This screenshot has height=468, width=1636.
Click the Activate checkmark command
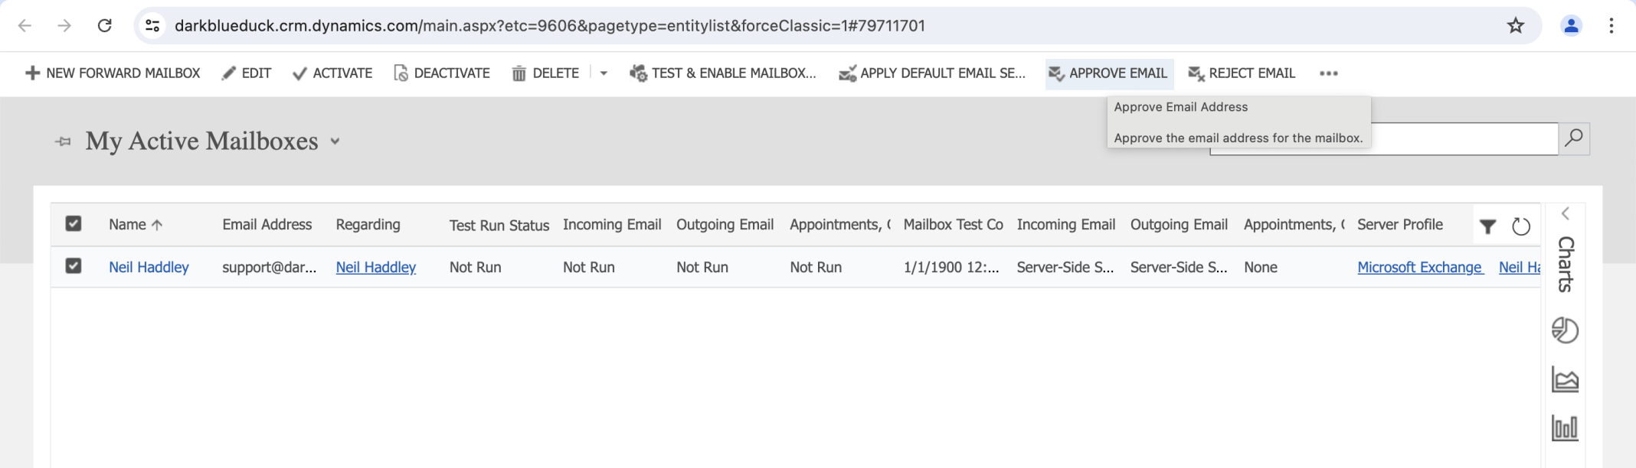coord(332,73)
